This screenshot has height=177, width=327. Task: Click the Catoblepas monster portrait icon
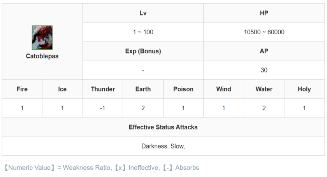pos(42,38)
